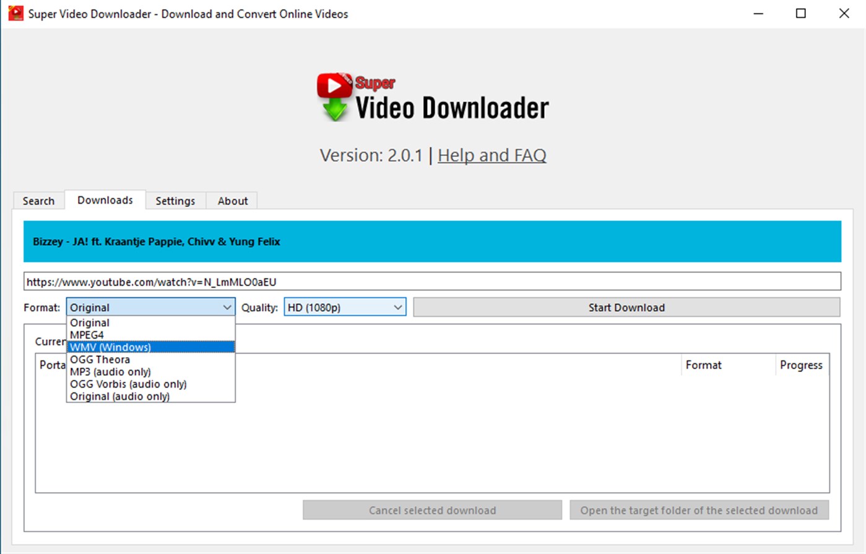The width and height of the screenshot is (866, 554).
Task: Click the Version: 2.0.1 text
Action: pos(371,155)
